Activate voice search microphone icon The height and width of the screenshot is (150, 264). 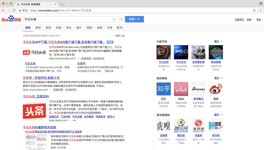[x=114, y=19]
